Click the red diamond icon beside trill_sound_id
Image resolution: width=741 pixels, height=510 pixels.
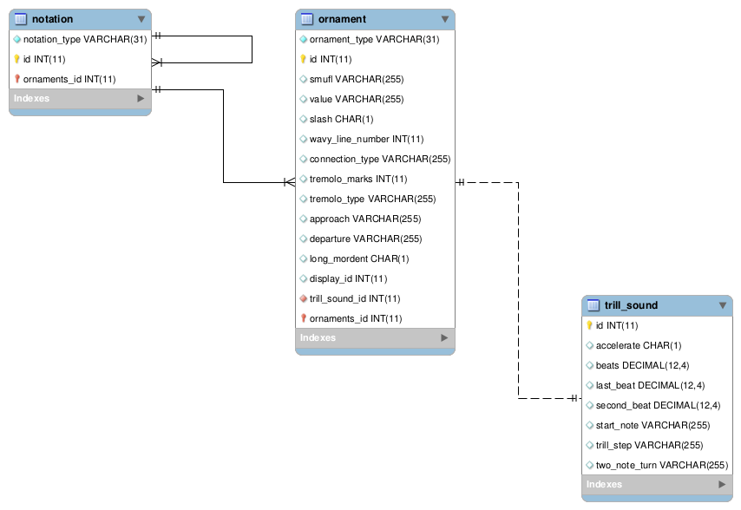303,298
